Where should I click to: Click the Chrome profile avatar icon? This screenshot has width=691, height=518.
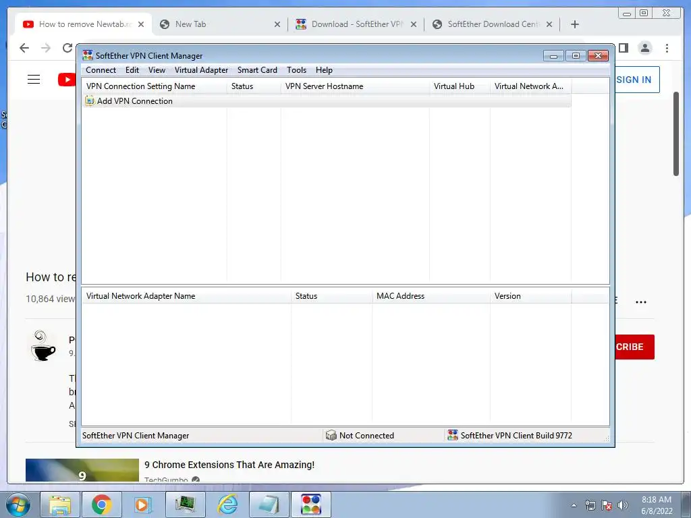click(x=645, y=48)
